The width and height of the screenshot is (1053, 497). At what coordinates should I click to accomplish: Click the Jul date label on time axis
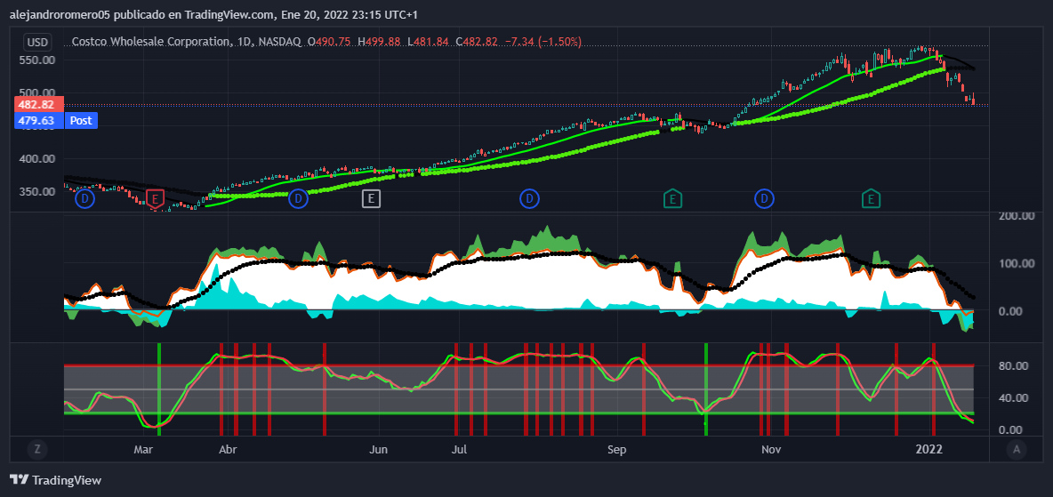(459, 449)
